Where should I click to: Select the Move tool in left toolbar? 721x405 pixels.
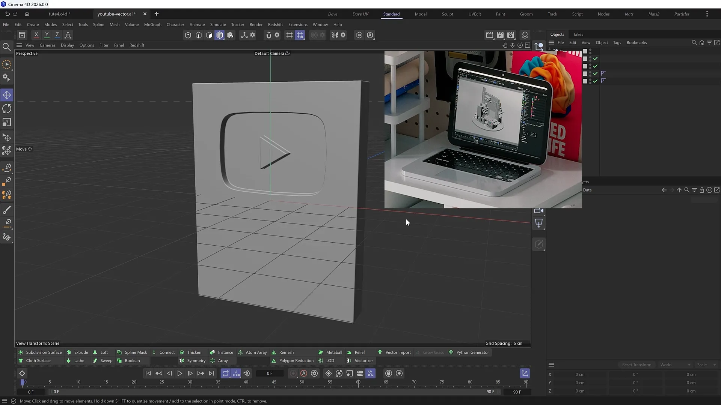[7, 95]
